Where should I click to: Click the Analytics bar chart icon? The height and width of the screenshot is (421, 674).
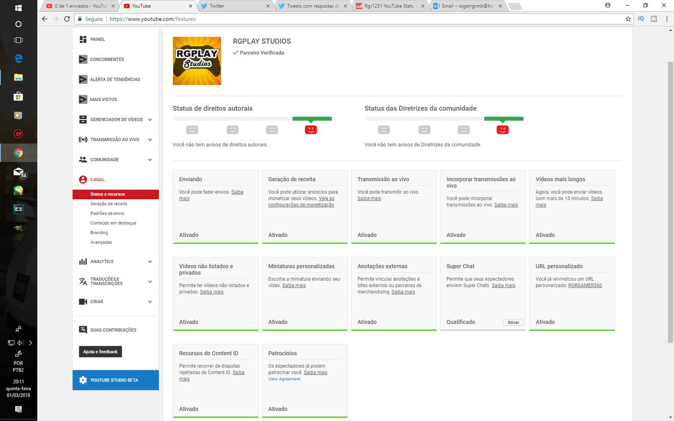pos(83,262)
